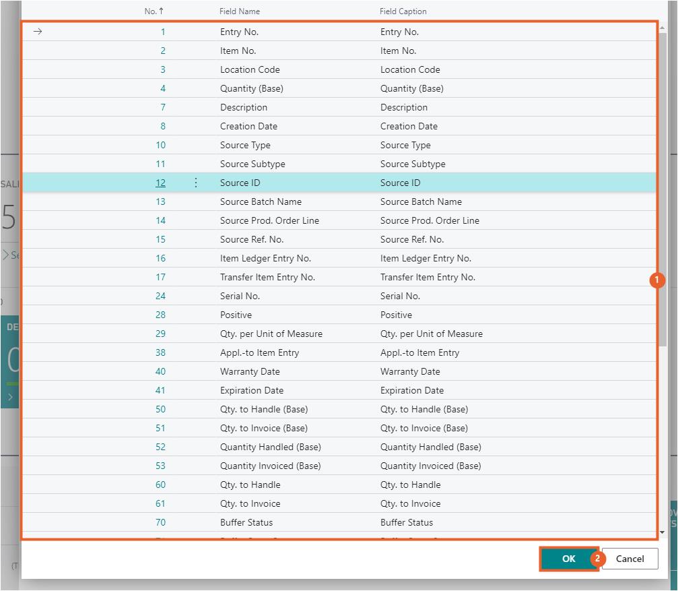The height and width of the screenshot is (591, 678).
Task: Select the Warranty Date field row
Action: coord(250,371)
